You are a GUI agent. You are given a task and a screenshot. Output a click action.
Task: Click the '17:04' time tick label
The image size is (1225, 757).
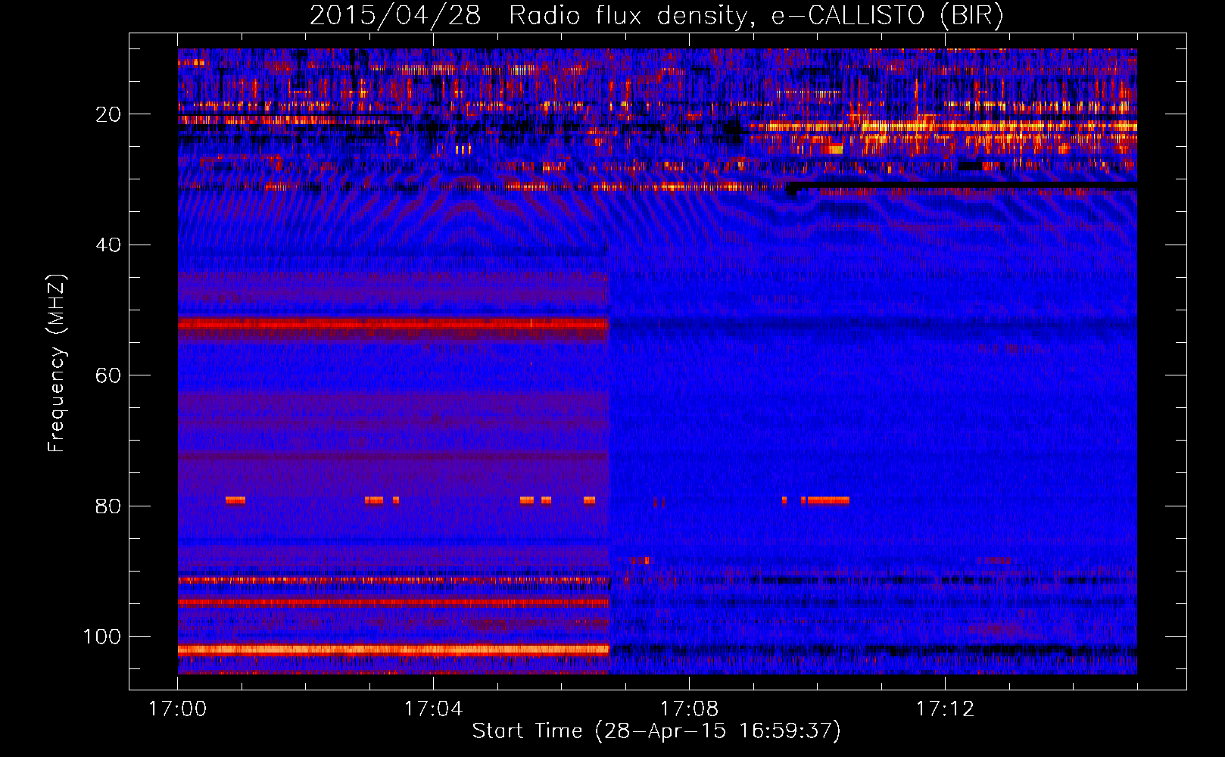433,709
